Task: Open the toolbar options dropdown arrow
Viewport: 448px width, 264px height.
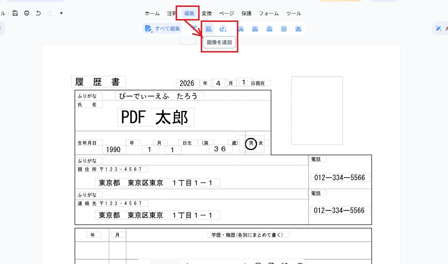Action: [61, 13]
